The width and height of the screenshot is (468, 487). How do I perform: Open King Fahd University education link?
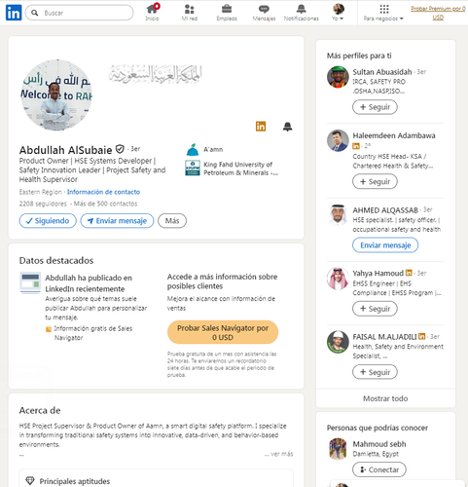pos(240,169)
